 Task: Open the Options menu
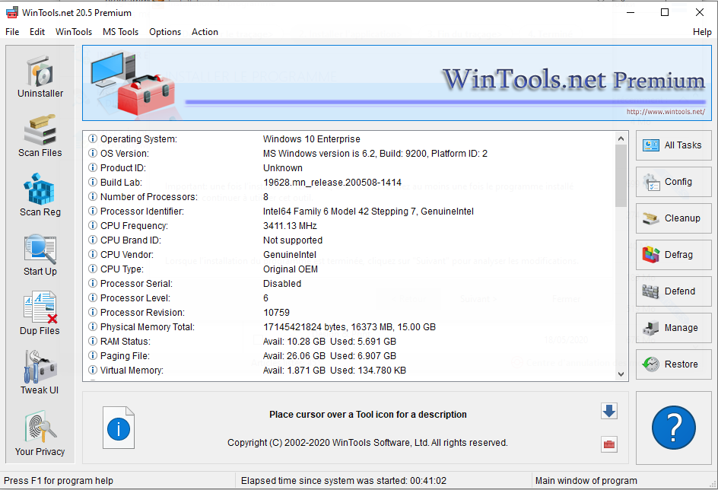coord(165,32)
